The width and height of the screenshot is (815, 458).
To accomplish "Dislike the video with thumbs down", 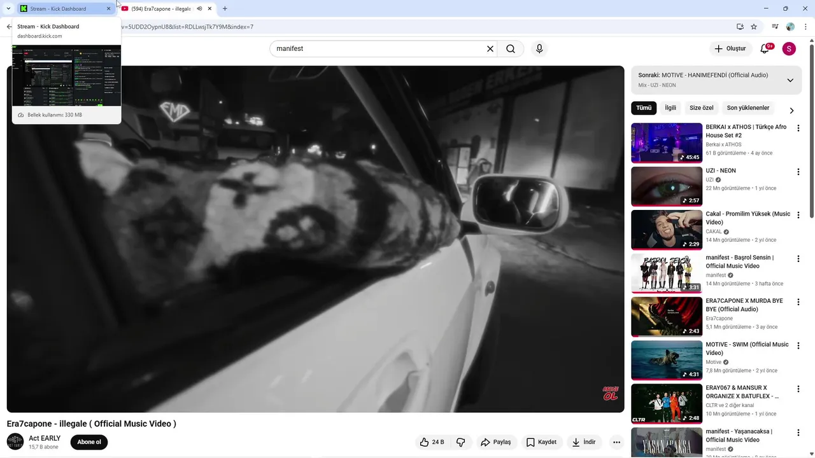I will 461,442.
